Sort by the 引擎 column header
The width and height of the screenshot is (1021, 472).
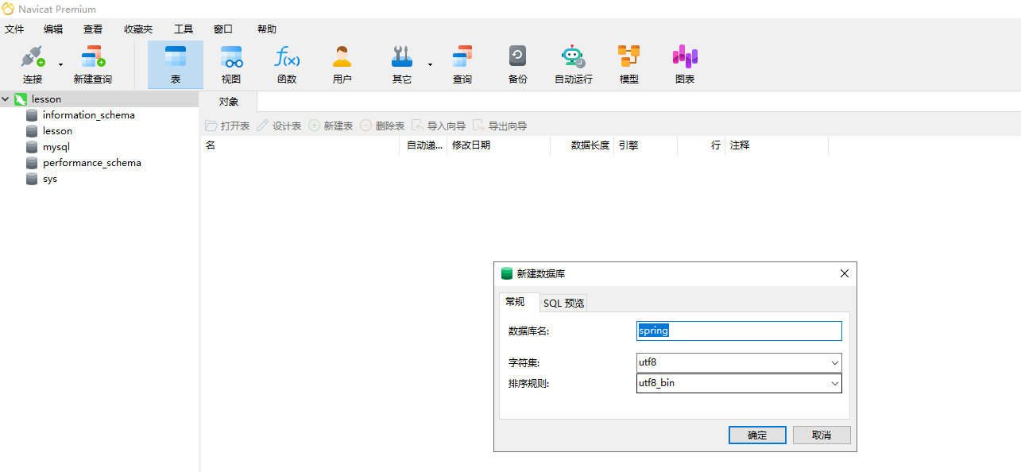tap(645, 145)
